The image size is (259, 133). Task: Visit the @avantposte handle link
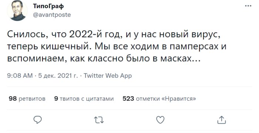(52, 15)
